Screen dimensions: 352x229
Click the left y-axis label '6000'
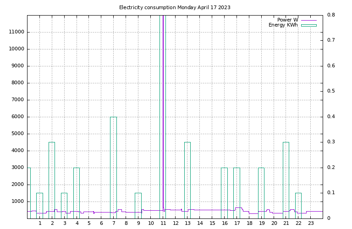[x=16, y=117]
